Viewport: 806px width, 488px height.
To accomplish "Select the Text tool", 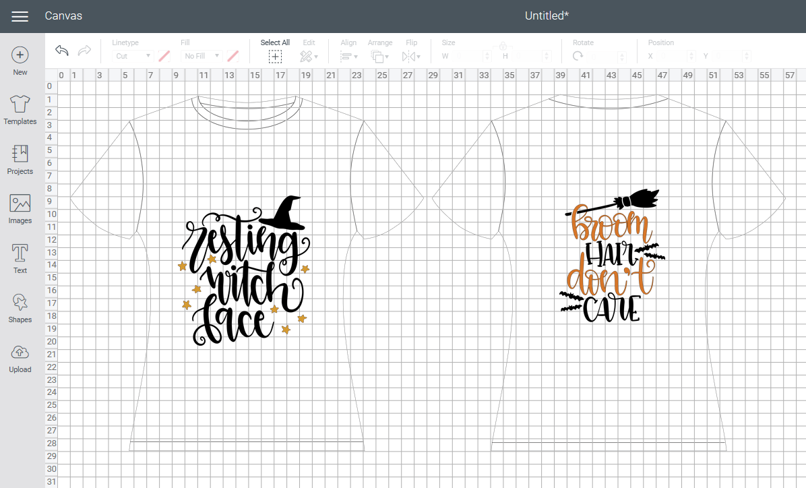I will coord(20,259).
